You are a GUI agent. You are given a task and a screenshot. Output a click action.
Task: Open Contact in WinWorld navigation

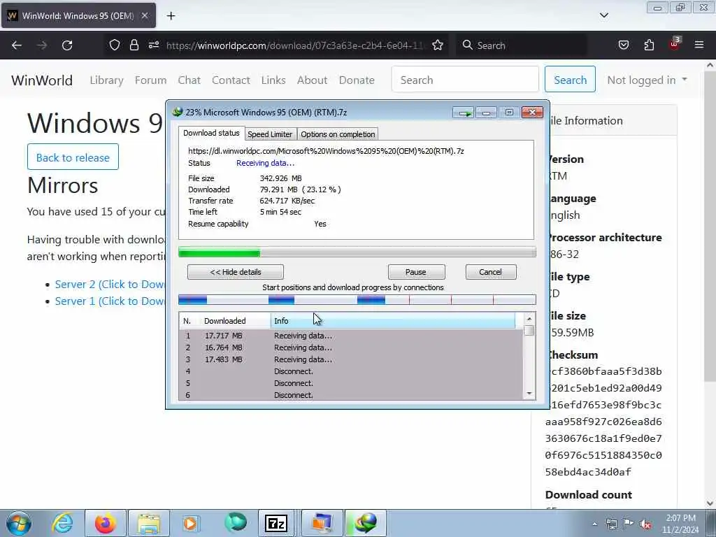[x=231, y=80]
